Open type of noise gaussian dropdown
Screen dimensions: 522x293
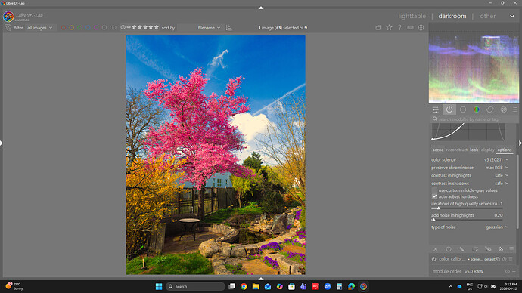[x=470, y=227]
